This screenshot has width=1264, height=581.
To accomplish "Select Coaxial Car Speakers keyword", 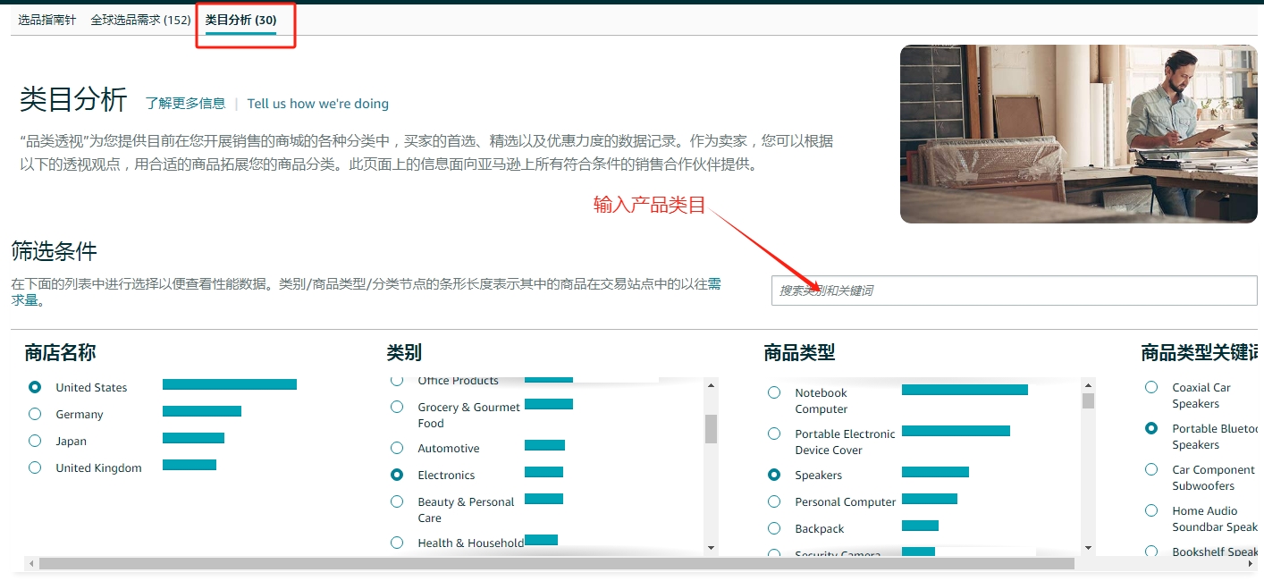I will point(1151,387).
